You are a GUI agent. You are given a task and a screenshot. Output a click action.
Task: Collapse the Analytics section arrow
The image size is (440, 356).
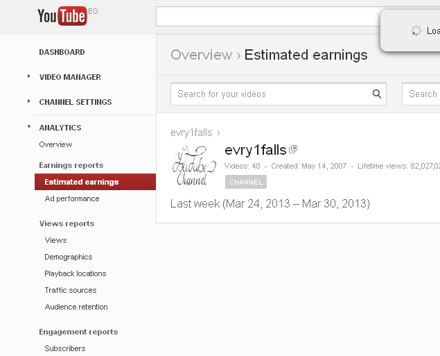tap(28, 127)
